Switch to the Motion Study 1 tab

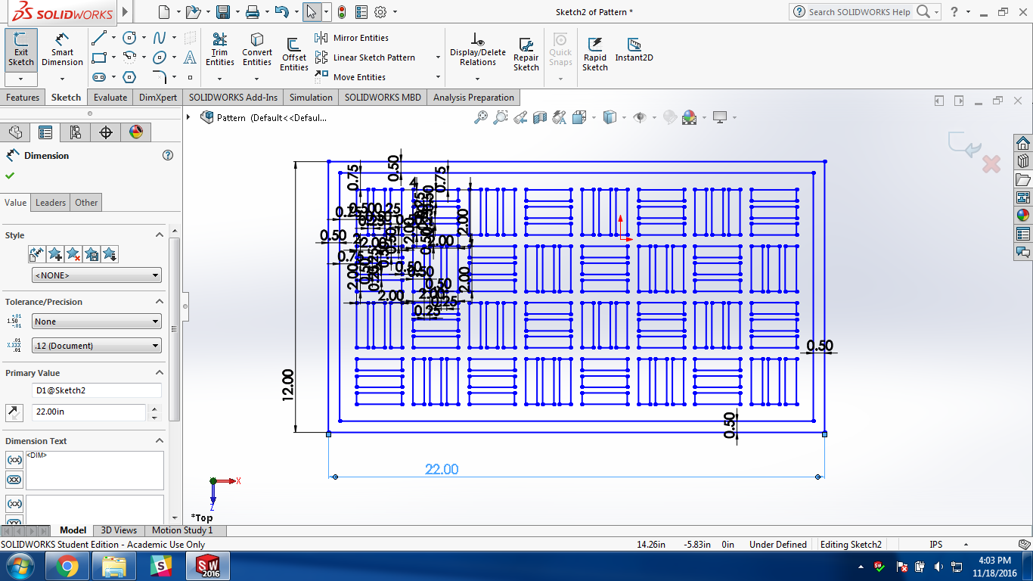182,530
